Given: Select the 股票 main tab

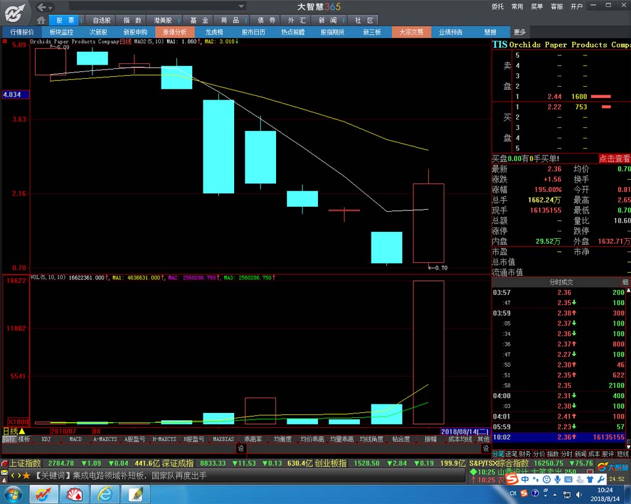Looking at the screenshot, I should click(x=65, y=20).
